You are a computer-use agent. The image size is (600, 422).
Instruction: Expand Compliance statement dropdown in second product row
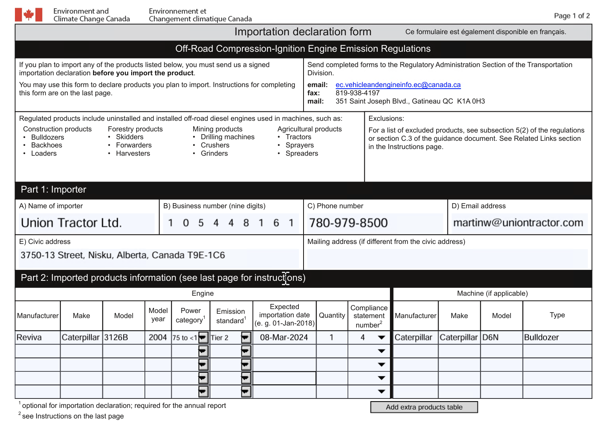pyautogui.click(x=381, y=351)
